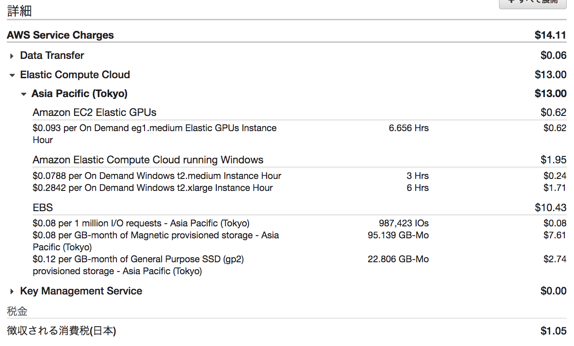The width and height of the screenshot is (574, 346).
Task: Click the $1.95 Windows subtotal
Action: tap(553, 160)
